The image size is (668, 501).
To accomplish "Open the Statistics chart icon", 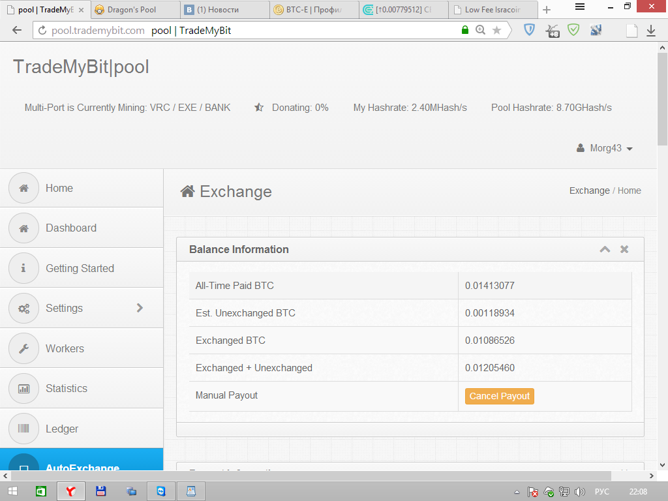I will [24, 389].
